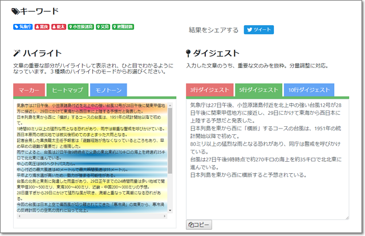
Task: Share the result with the ツイート button
Action: click(x=258, y=30)
